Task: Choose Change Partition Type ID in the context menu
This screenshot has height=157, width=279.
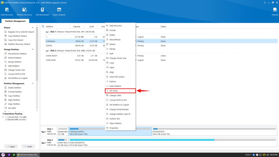Action: pos(120,114)
